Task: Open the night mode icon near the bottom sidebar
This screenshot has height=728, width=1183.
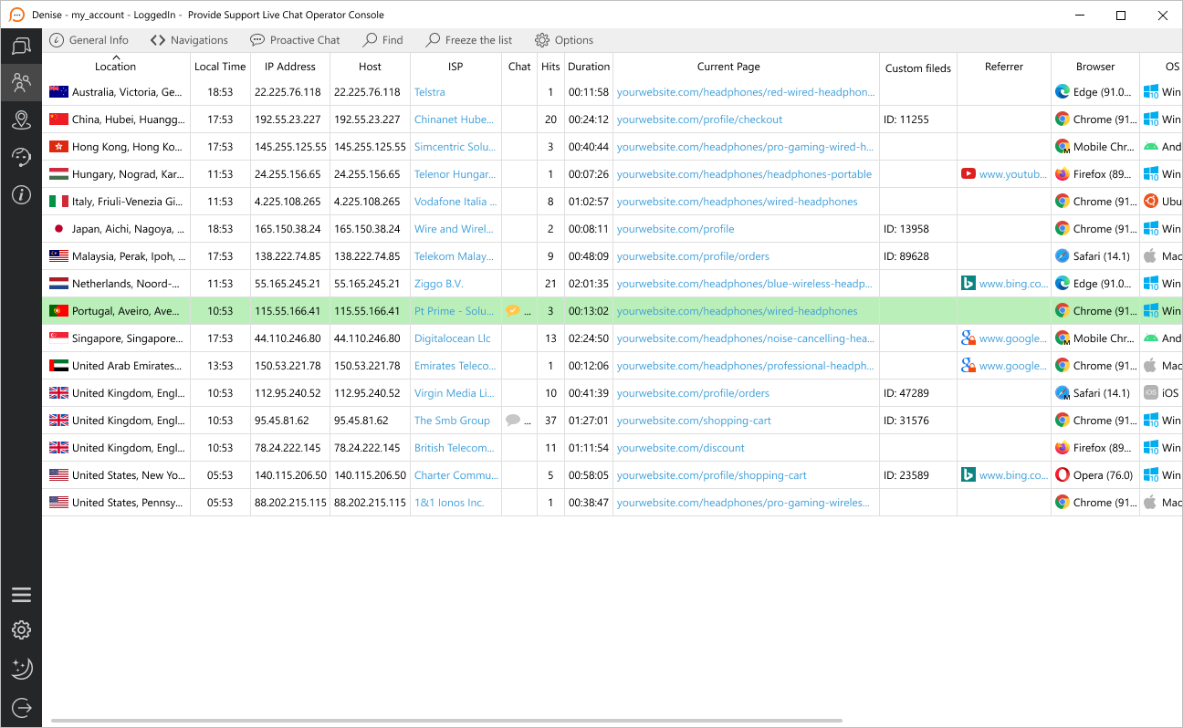Action: click(21, 669)
